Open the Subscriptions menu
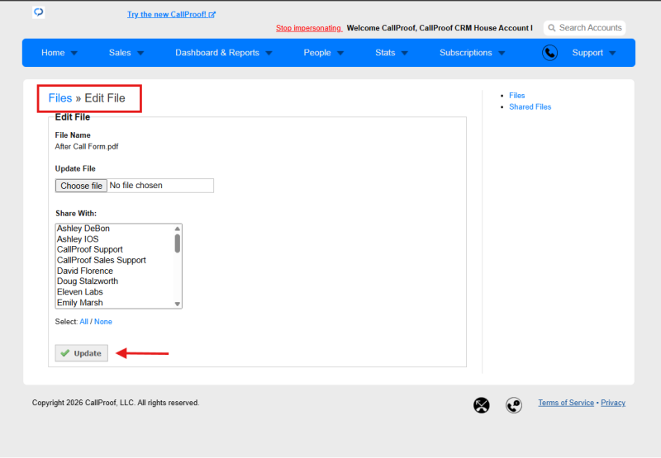The height and width of the screenshot is (458, 661). click(x=465, y=53)
